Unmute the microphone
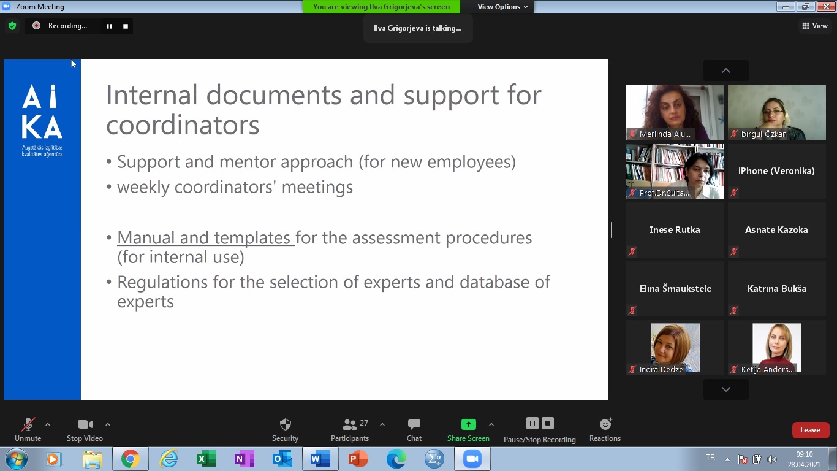Image resolution: width=837 pixels, height=471 pixels. 28,424
